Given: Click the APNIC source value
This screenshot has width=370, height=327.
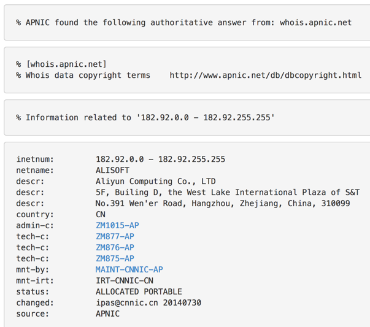Looking at the screenshot, I should tap(108, 314).
